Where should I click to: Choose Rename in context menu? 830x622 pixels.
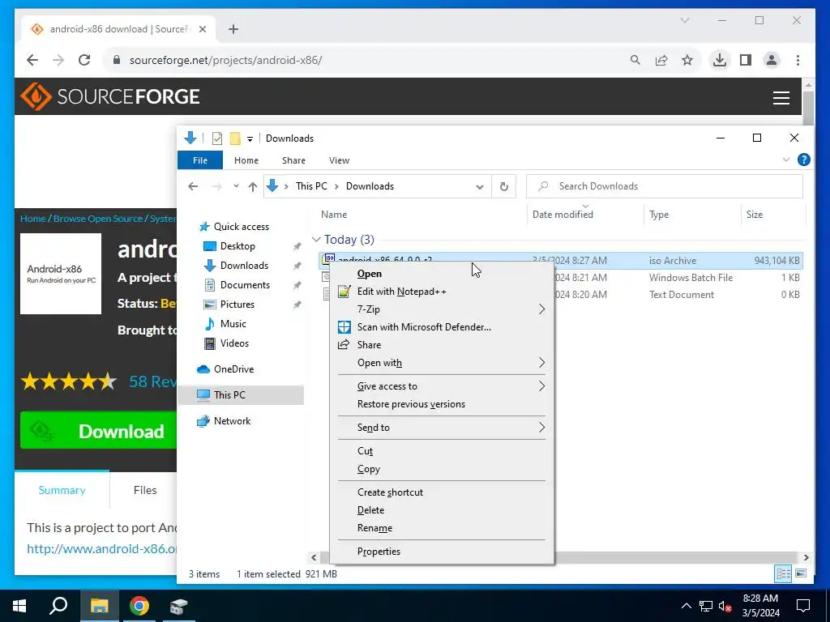[x=442, y=528]
